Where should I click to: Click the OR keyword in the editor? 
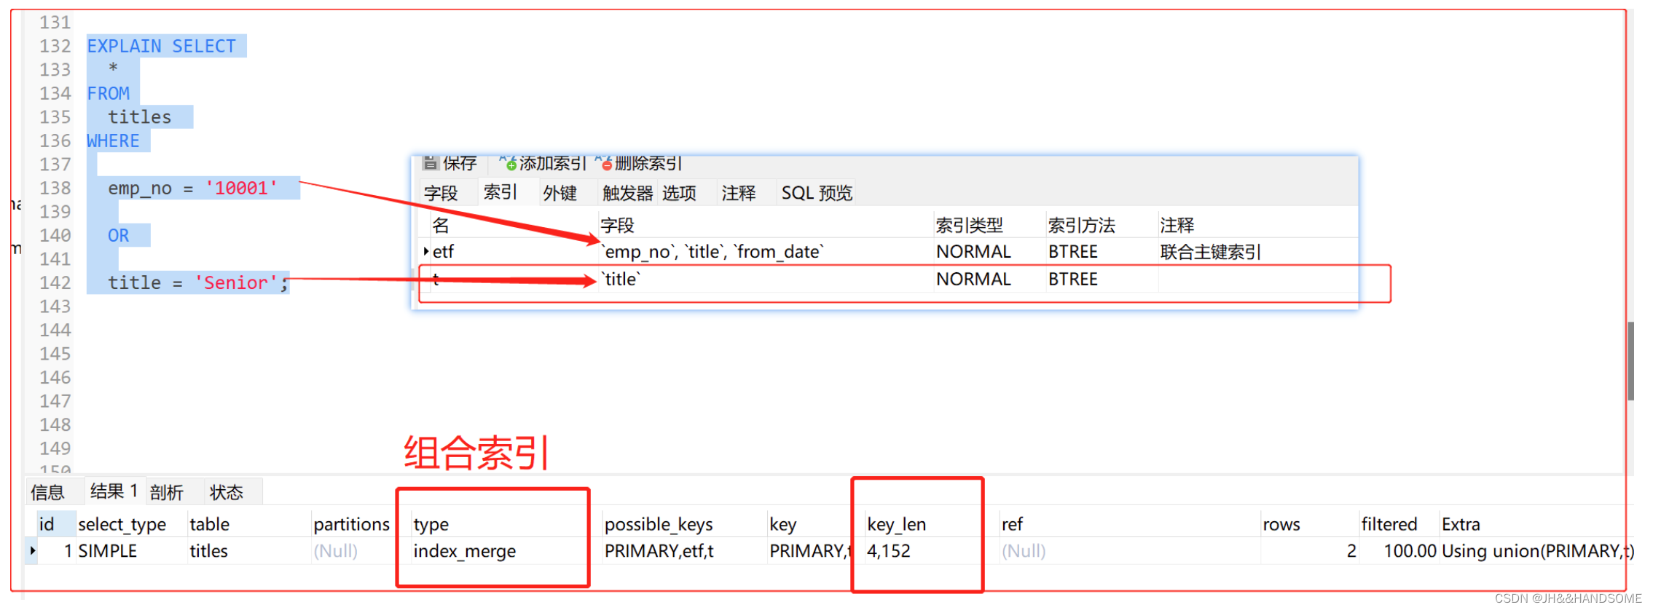point(118,236)
